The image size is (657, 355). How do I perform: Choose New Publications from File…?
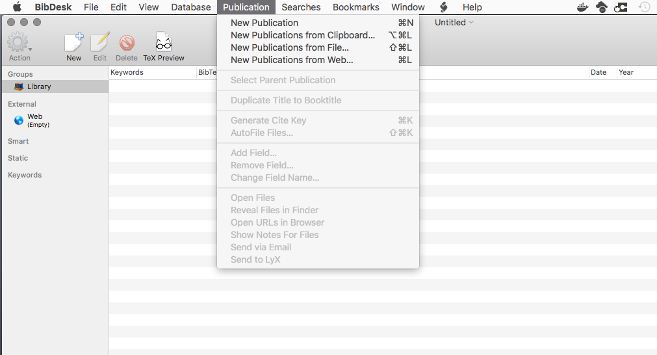pyautogui.click(x=318, y=47)
